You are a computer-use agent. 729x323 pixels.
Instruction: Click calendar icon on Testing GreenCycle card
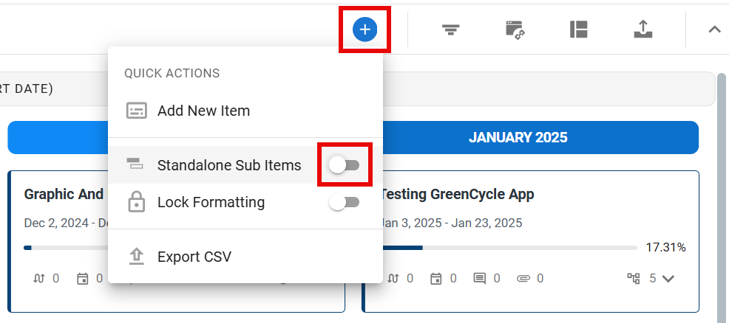[x=437, y=279]
